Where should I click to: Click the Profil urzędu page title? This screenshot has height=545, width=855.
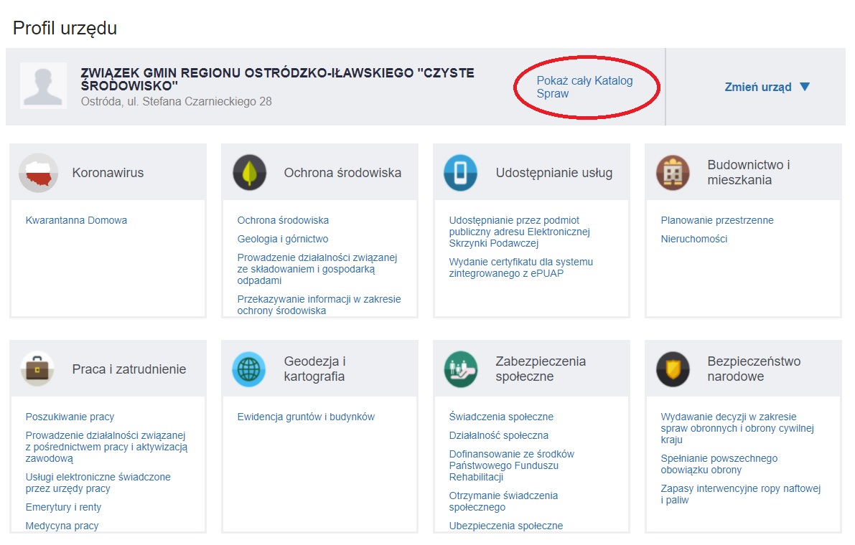tap(65, 28)
